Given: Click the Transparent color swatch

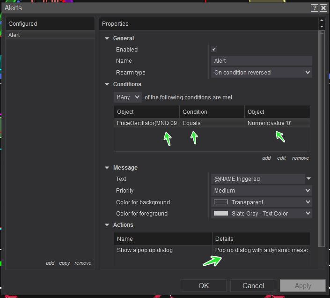Looking at the screenshot, I should click(221, 202).
